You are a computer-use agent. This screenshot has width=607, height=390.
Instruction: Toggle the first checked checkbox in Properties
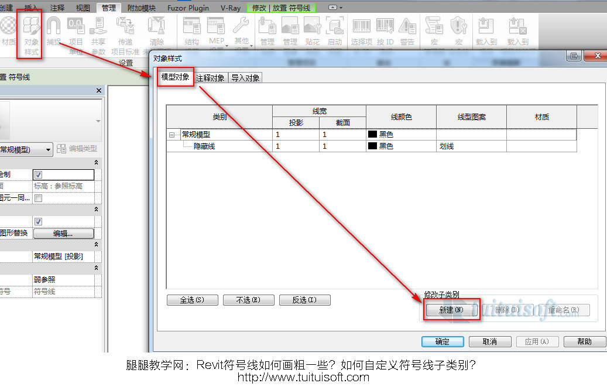[x=38, y=175]
